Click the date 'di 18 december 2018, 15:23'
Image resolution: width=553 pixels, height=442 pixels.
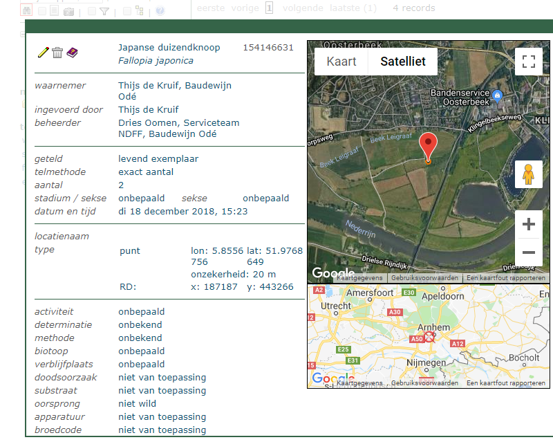pyautogui.click(x=182, y=212)
